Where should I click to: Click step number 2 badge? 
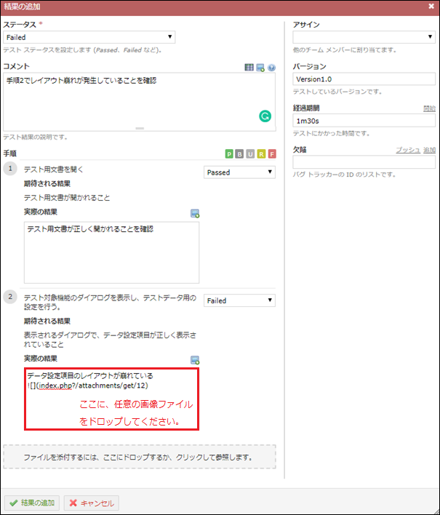10,297
